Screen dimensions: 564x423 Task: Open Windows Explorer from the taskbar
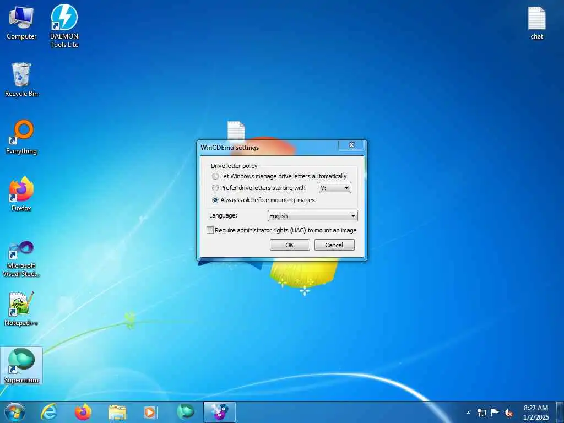(117, 412)
